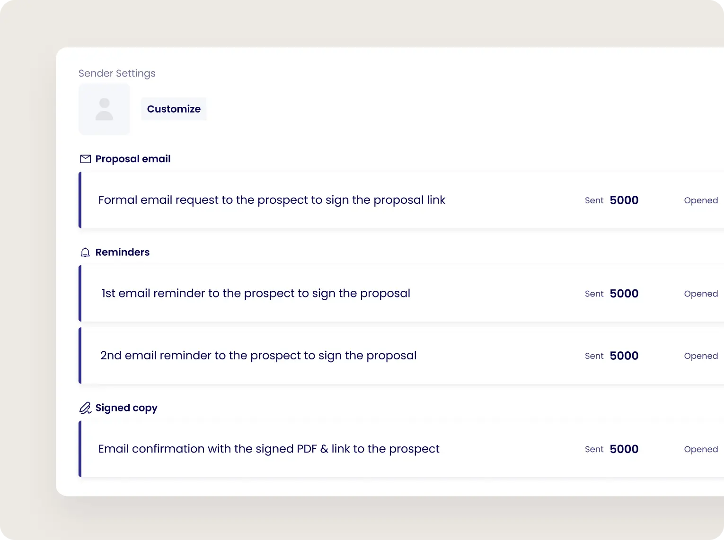Viewport: 724px width, 540px height.
Task: Click the bell icon beside Reminders
Action: pos(85,253)
